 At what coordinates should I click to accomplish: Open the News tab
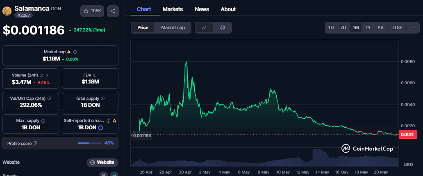[202, 9]
